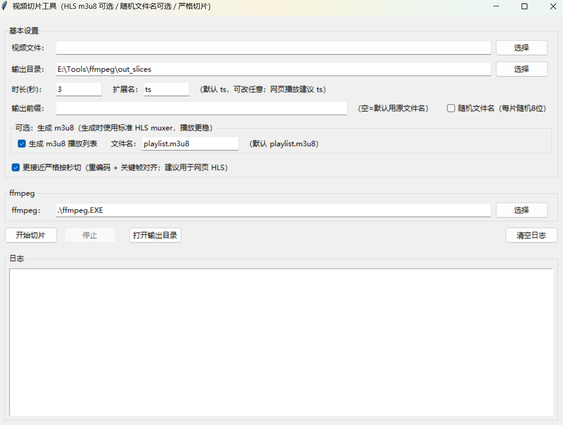Enable the 随机文件名 checkbox

tap(451, 108)
